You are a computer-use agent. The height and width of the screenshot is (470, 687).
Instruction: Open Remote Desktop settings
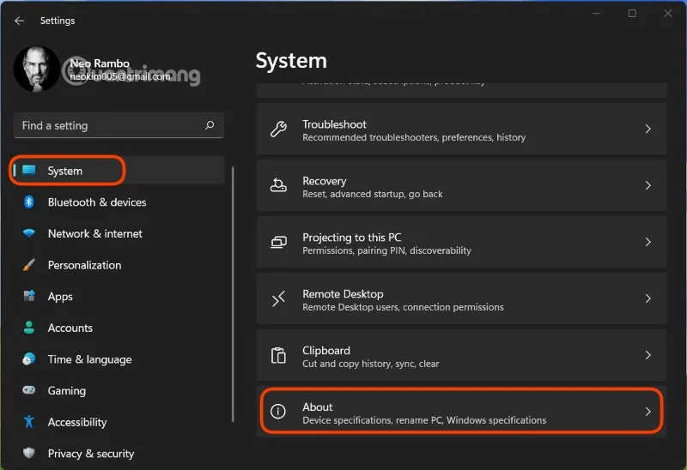461,298
